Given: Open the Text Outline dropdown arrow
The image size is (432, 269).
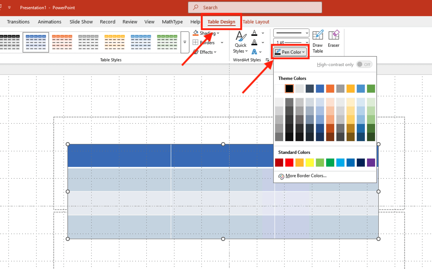Looking at the screenshot, I should click(x=263, y=42).
